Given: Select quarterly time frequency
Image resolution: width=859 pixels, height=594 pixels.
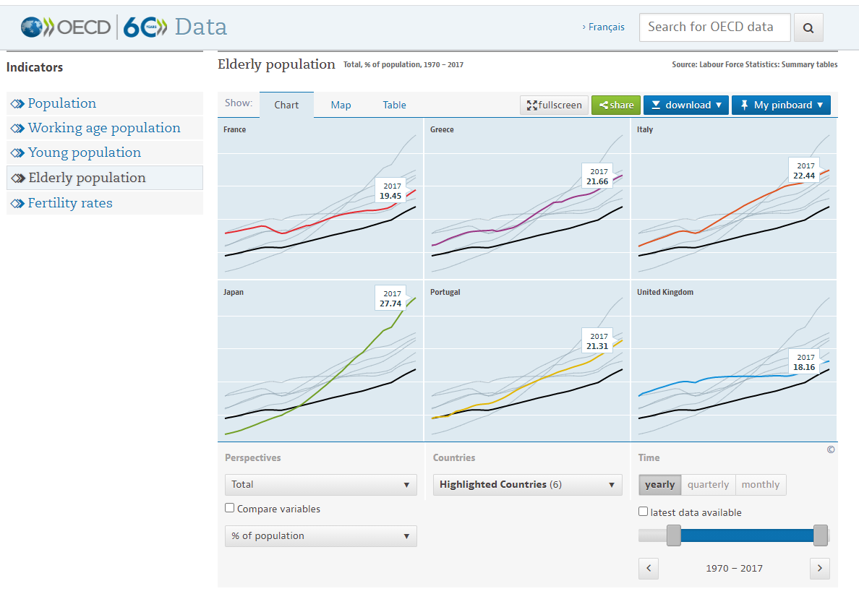Looking at the screenshot, I should (x=708, y=484).
